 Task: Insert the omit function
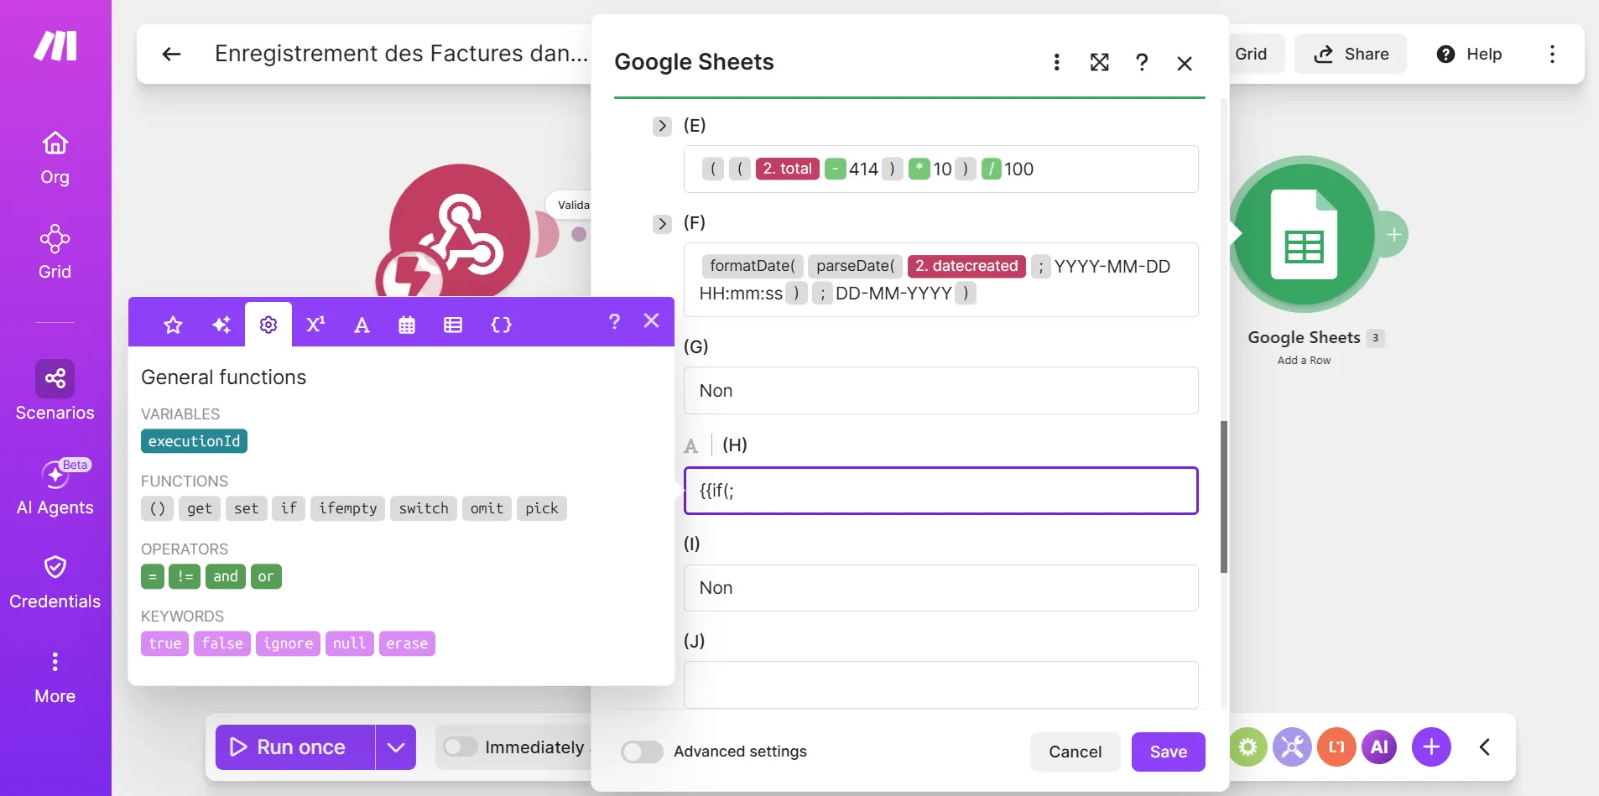point(487,508)
